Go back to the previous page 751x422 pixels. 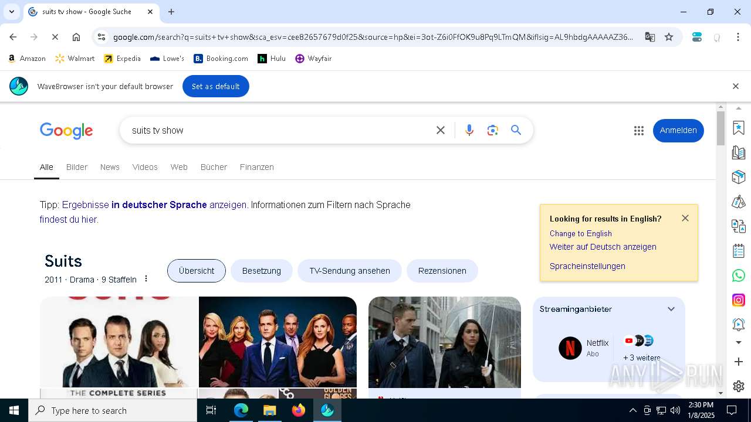click(x=13, y=37)
